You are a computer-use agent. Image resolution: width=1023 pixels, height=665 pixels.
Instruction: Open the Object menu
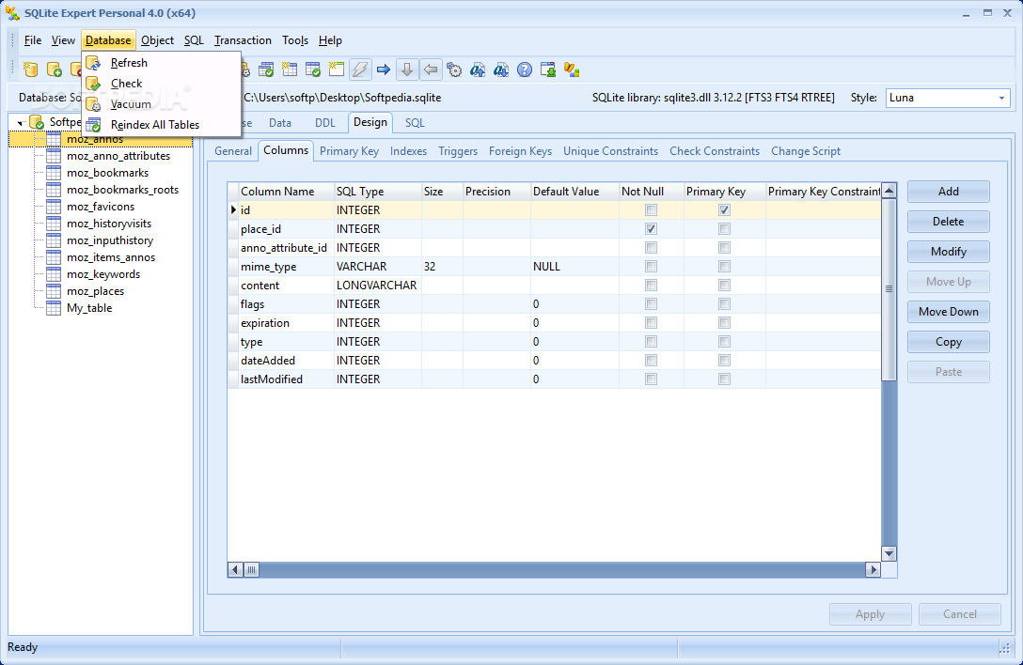pyautogui.click(x=157, y=40)
